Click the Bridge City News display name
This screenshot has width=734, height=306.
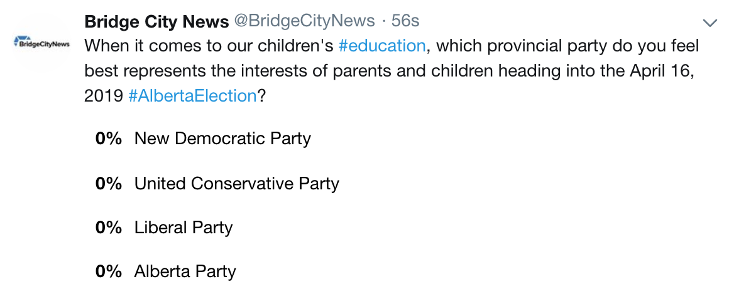coord(156,21)
